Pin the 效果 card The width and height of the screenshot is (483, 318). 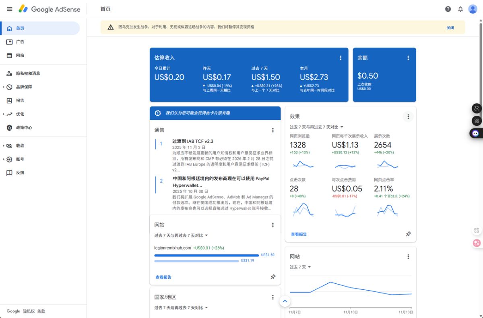[x=408, y=234]
